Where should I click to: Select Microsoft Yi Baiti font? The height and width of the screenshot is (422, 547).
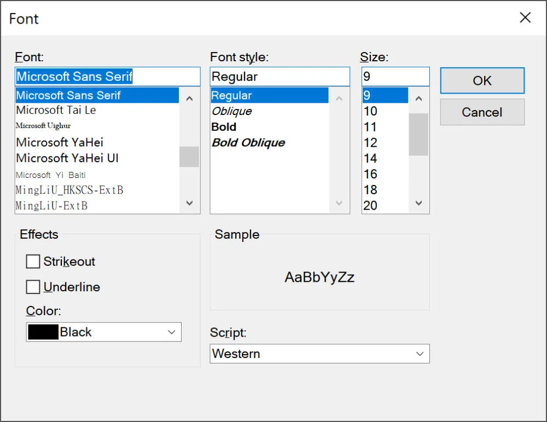click(x=97, y=175)
